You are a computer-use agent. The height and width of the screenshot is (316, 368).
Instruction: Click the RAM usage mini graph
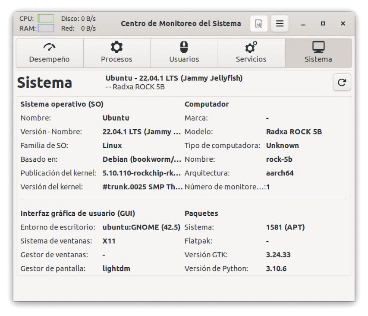click(46, 28)
